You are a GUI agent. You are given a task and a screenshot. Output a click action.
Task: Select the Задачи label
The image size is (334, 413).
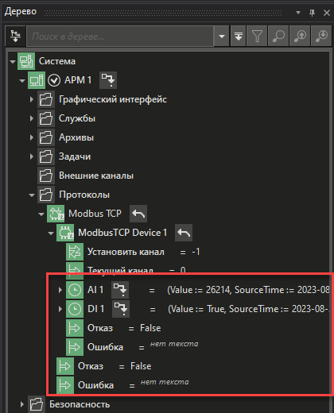[x=75, y=156]
